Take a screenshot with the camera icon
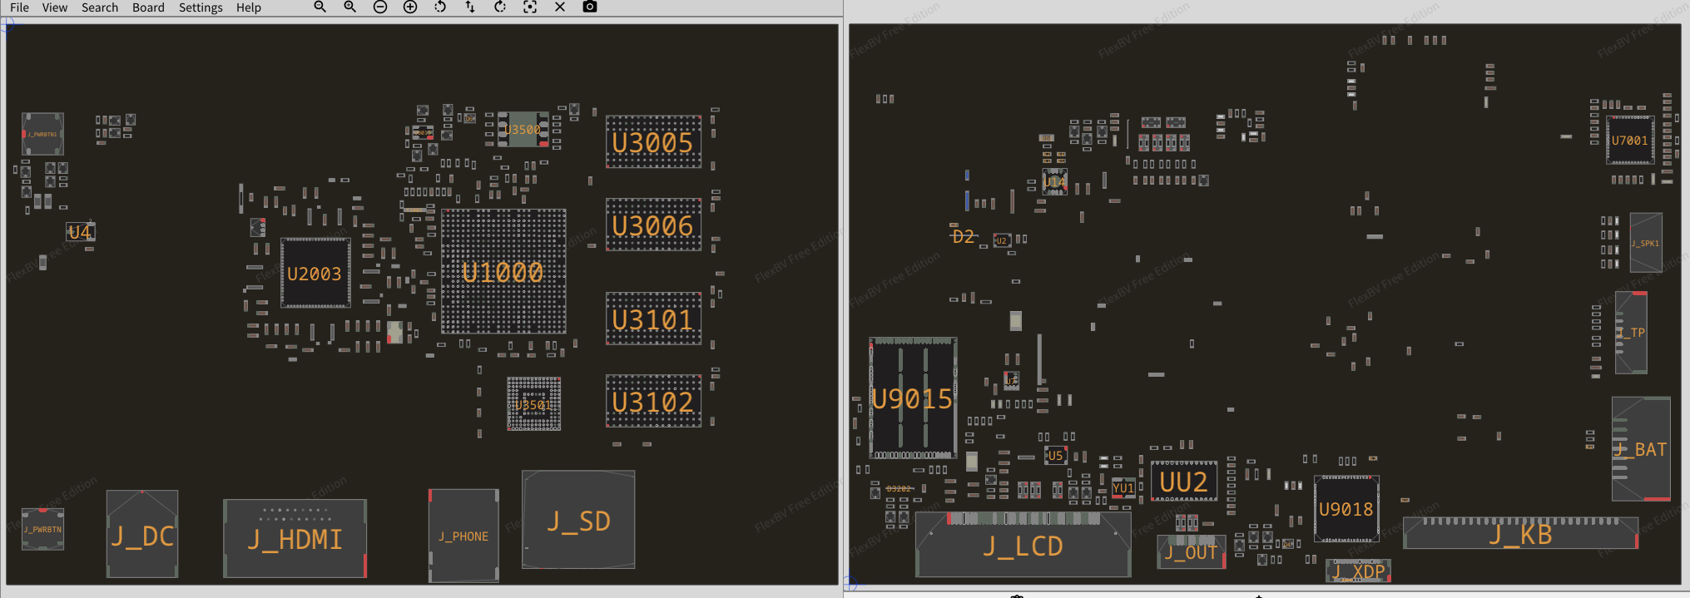 coord(590,7)
